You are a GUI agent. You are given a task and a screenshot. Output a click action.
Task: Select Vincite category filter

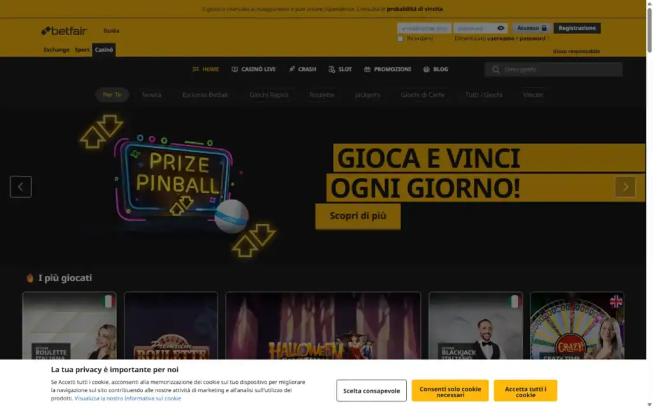(533, 95)
